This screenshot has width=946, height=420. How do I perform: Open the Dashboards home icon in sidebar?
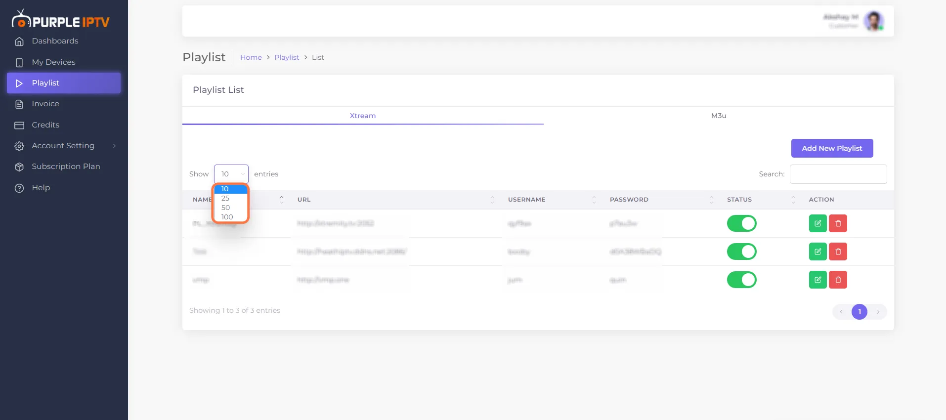19,41
